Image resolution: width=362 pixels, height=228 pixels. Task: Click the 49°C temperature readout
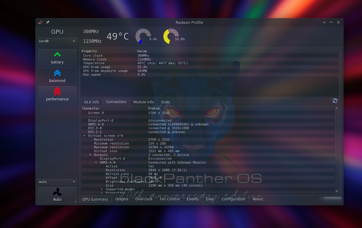pos(117,36)
